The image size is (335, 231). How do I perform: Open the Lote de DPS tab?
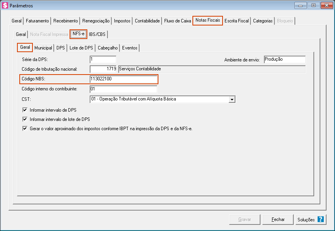pos(81,48)
